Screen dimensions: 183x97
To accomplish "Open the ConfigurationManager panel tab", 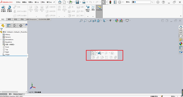I will pyautogui.click(x=15, y=26).
